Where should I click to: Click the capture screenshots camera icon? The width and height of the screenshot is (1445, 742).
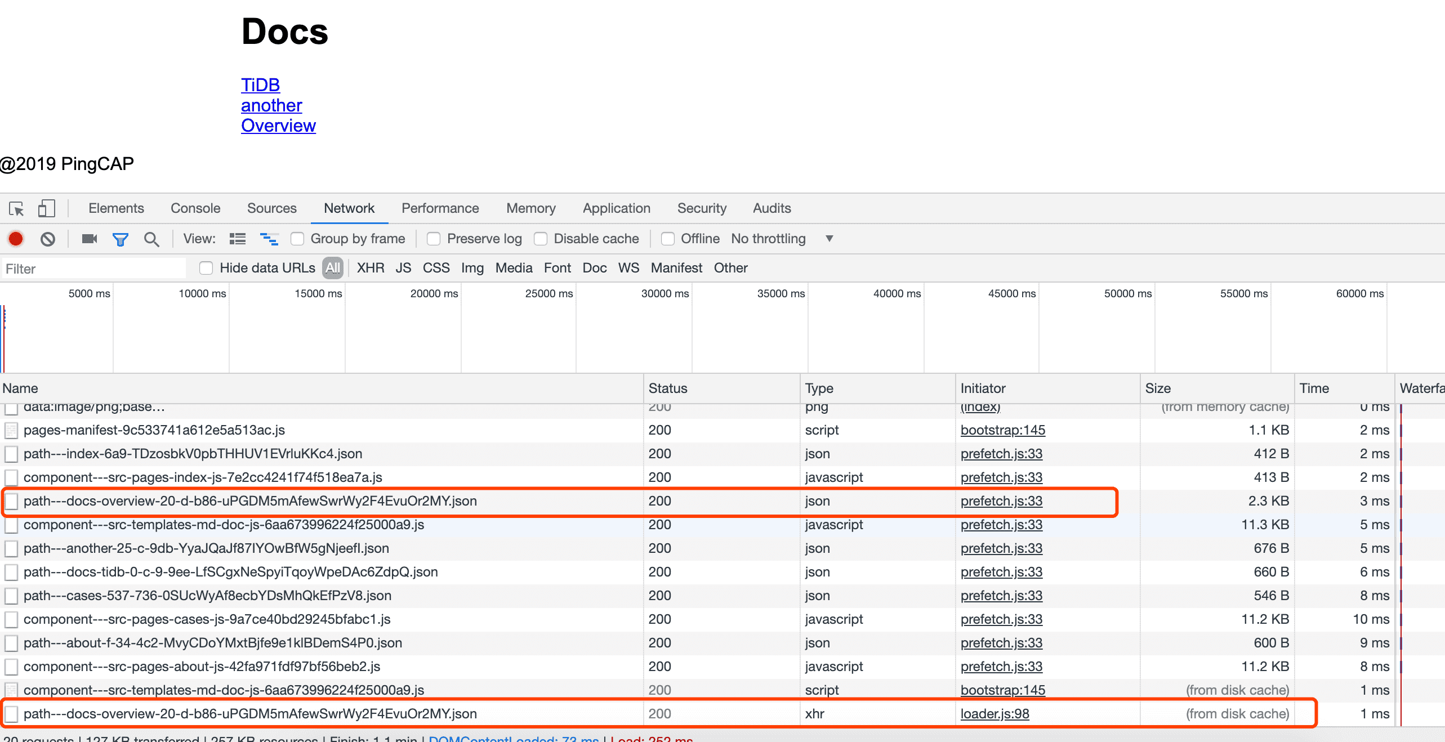pos(90,239)
